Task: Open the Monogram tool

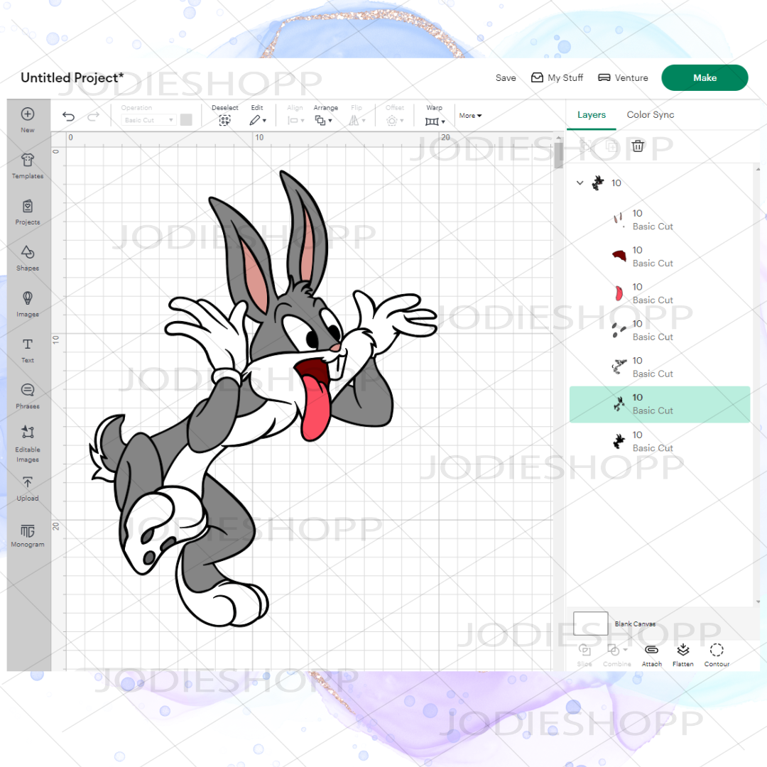Action: point(28,535)
